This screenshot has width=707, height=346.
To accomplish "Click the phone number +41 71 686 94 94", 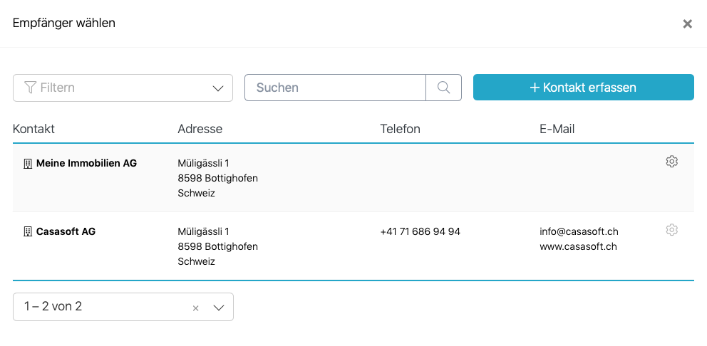I will [420, 231].
